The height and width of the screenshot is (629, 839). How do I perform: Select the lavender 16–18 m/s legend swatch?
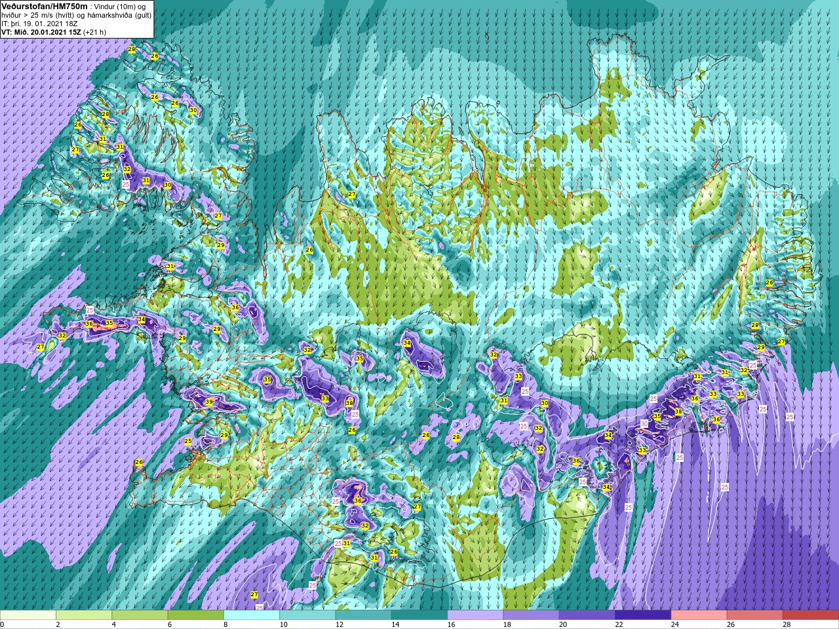coord(475,615)
